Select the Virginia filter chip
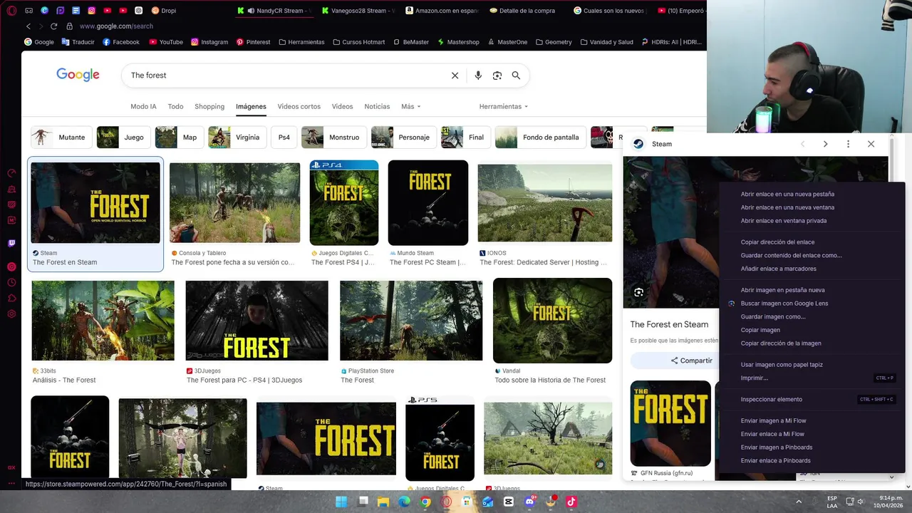This screenshot has height=513, width=912. pyautogui.click(x=238, y=138)
